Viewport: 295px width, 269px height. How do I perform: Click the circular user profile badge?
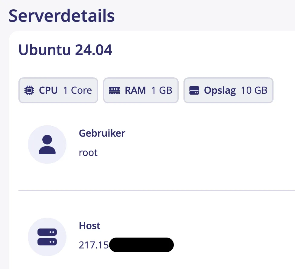pyautogui.click(x=47, y=144)
